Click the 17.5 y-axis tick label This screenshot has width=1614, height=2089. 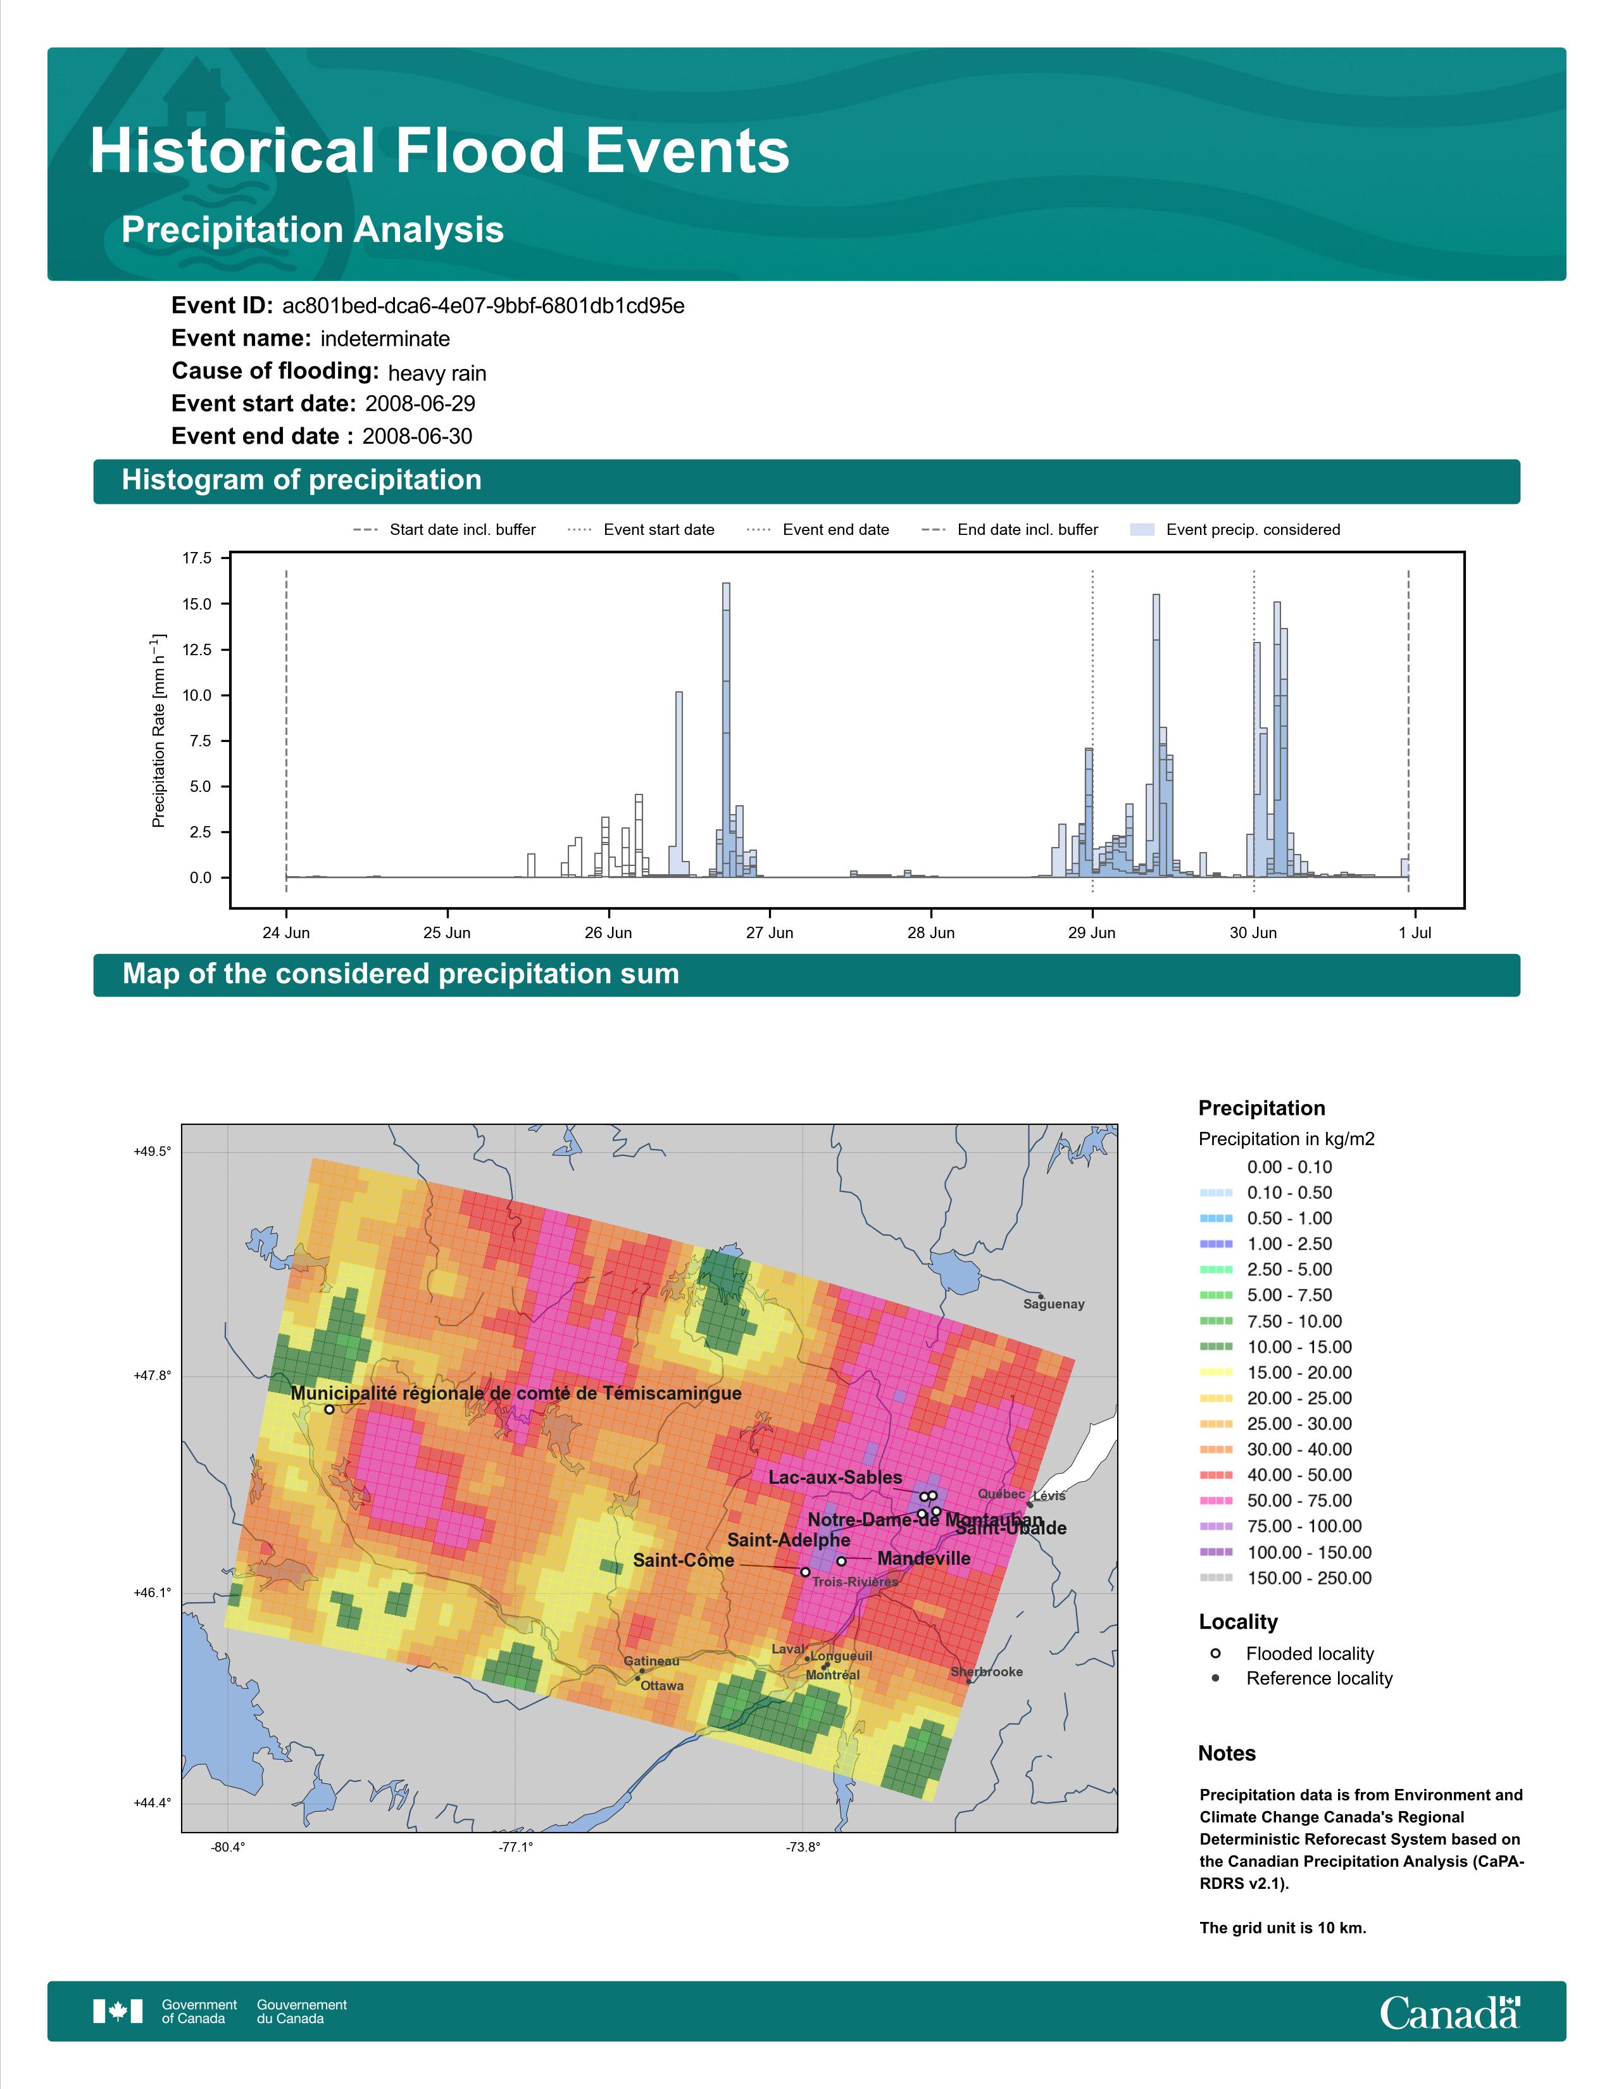(197, 558)
